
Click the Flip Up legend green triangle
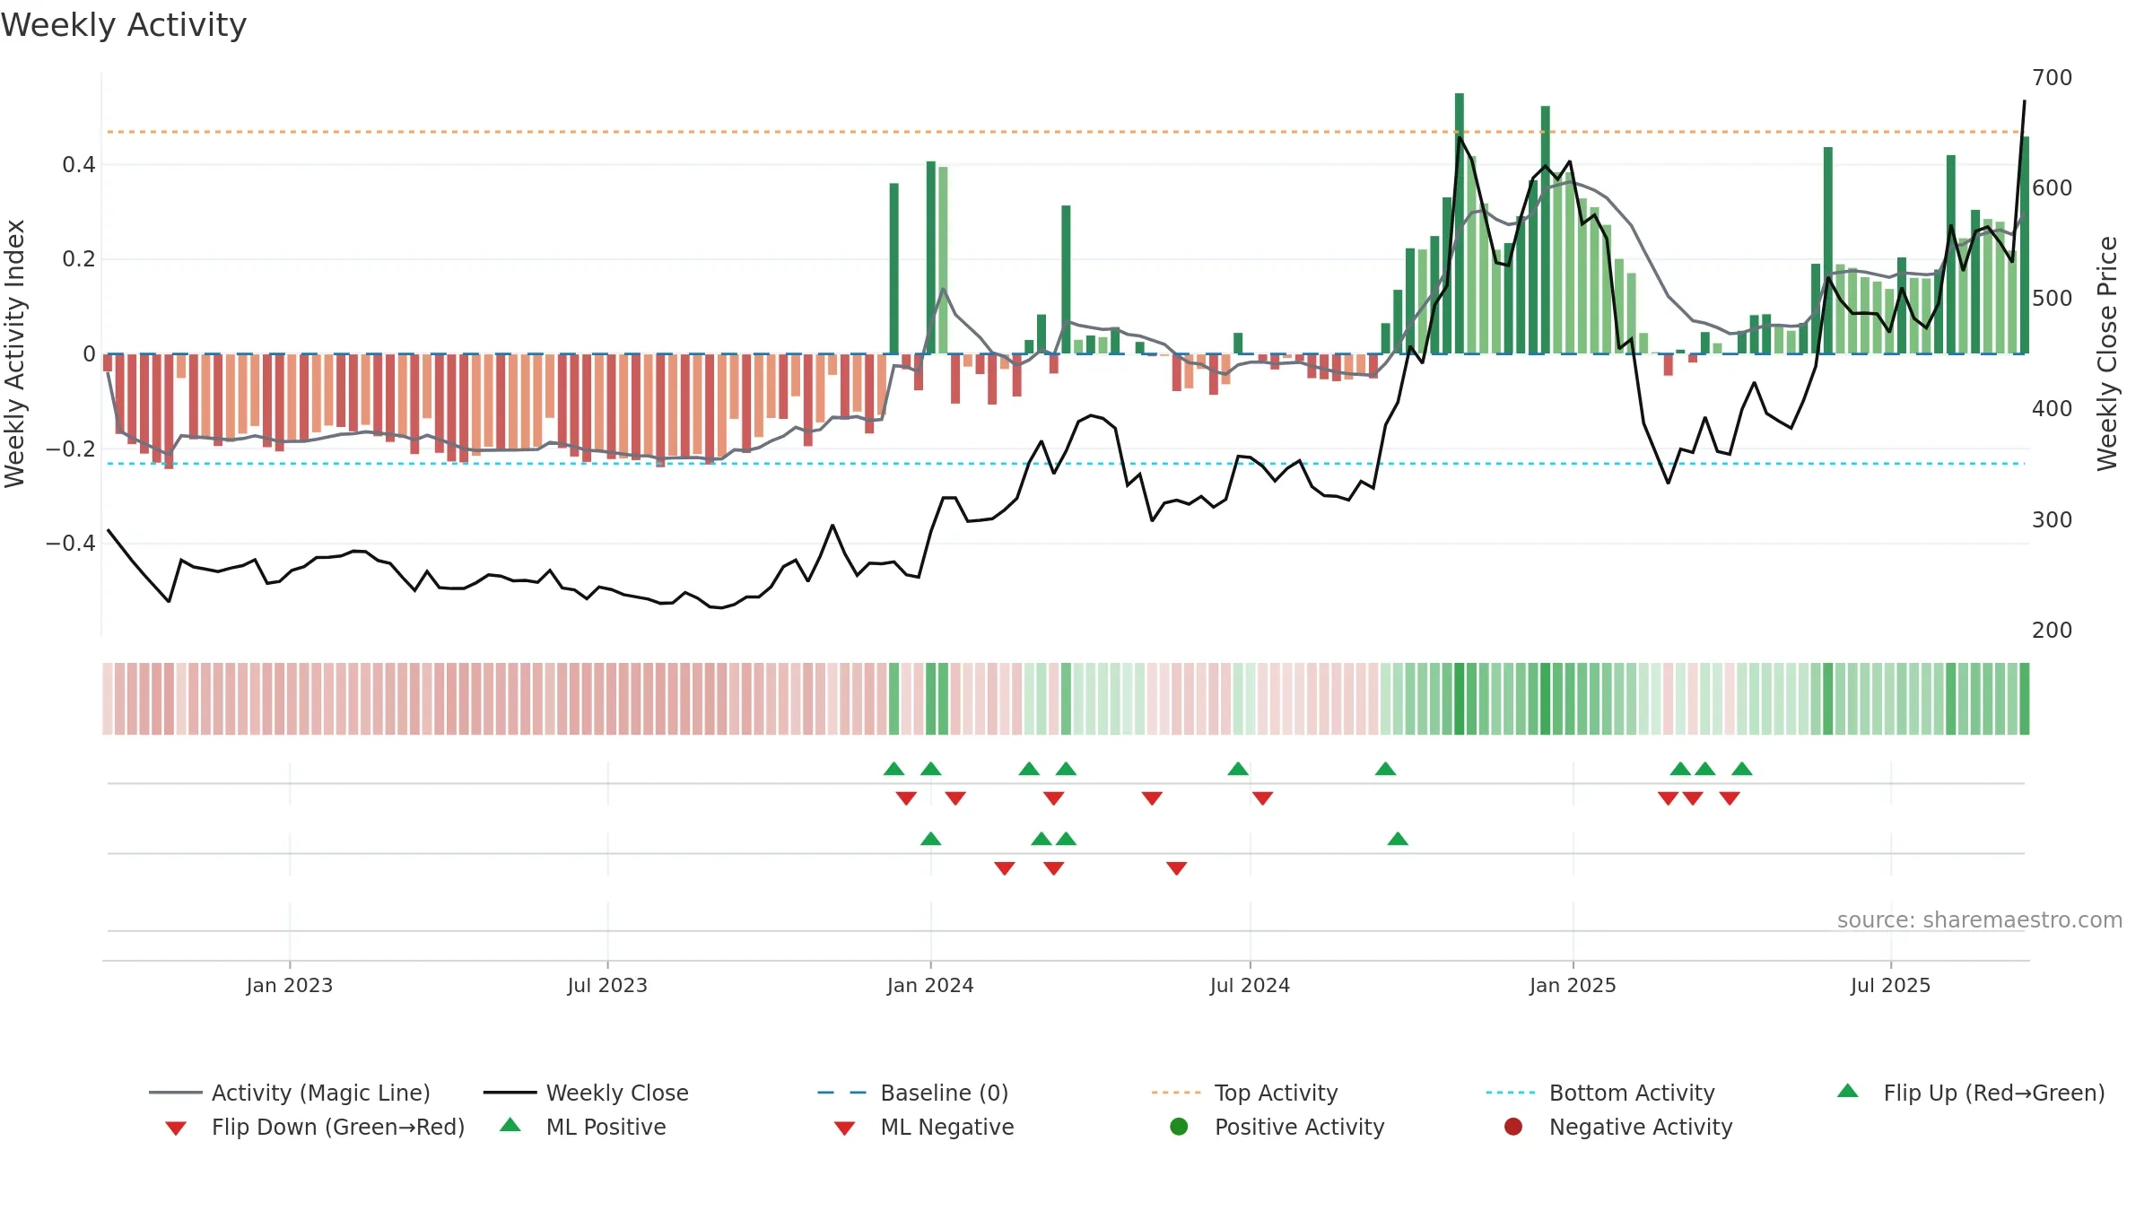click(x=1848, y=1091)
